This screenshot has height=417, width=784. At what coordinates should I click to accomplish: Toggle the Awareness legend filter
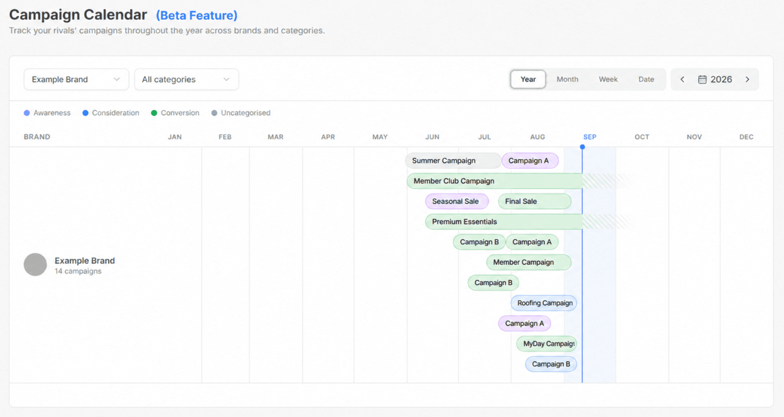pyautogui.click(x=47, y=113)
